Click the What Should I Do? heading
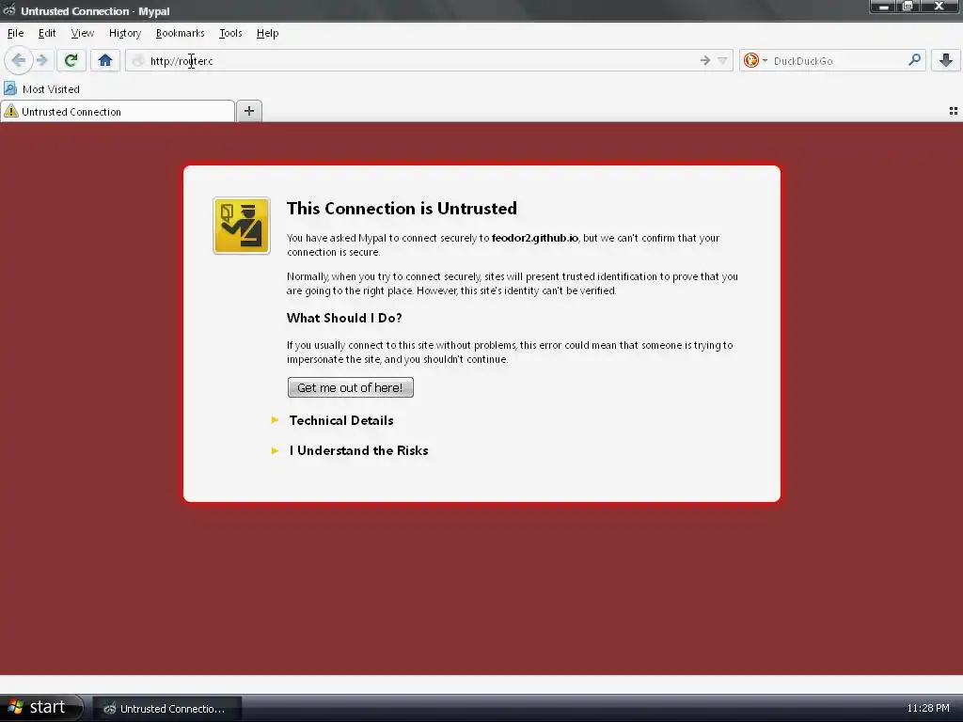 (344, 318)
